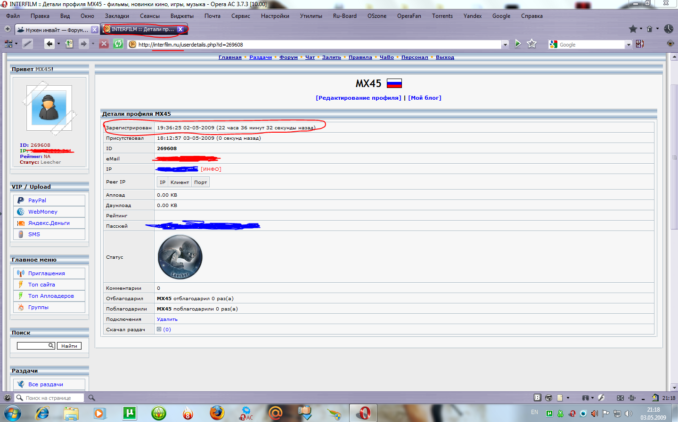Open the 'Закладки' menu
Screen dimensions: 678x422
[117, 16]
